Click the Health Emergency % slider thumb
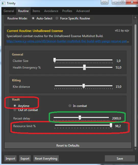 click(84, 67)
